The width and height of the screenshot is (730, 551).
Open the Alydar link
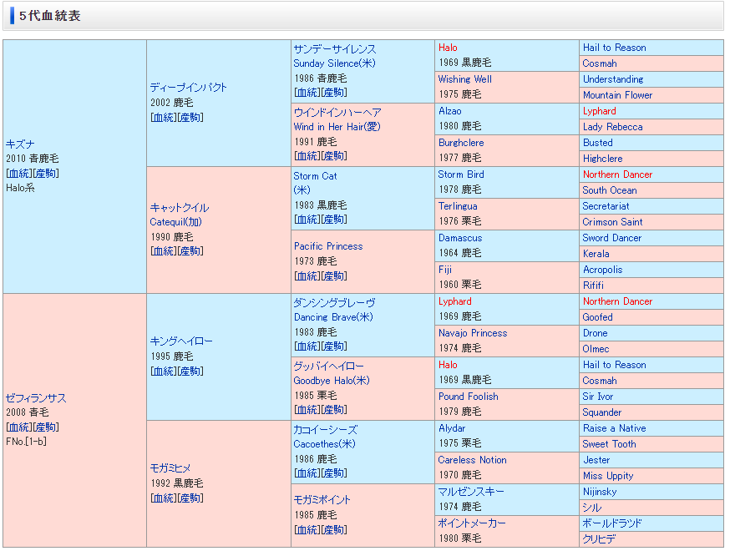[452, 428]
